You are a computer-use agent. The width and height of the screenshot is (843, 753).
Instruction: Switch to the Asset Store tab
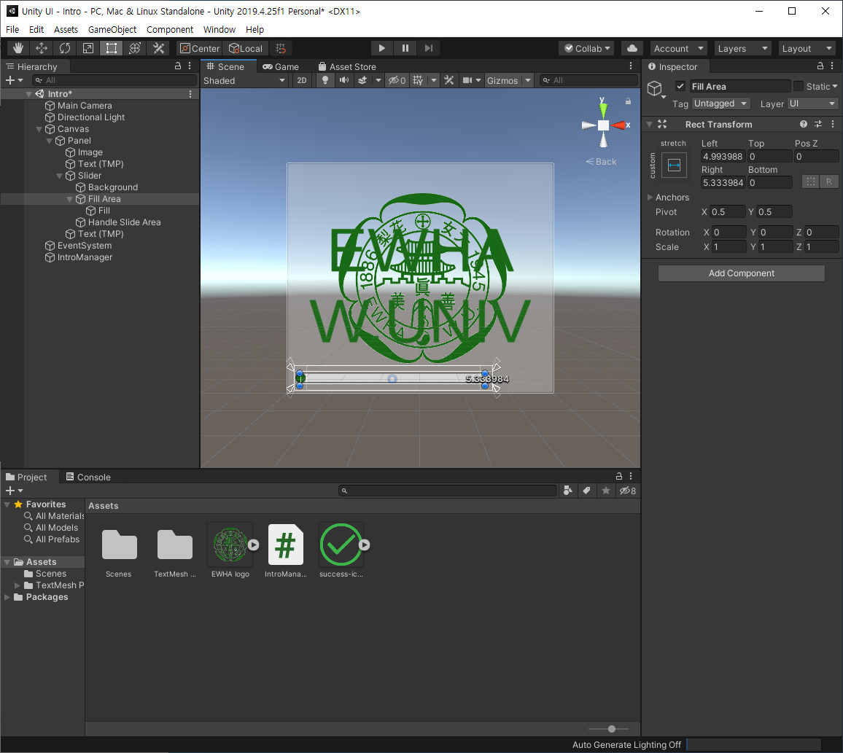[347, 66]
